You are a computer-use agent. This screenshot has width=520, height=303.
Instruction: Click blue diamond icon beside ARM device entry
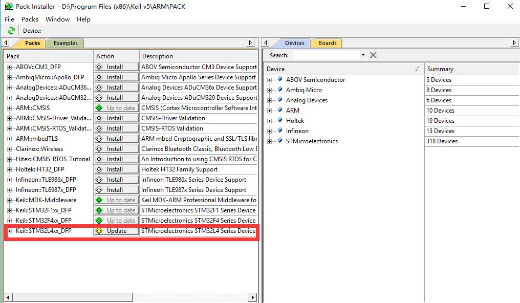pos(280,110)
